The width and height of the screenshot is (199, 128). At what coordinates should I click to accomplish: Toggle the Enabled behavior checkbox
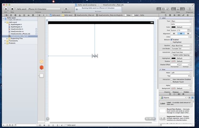coord(171,40)
